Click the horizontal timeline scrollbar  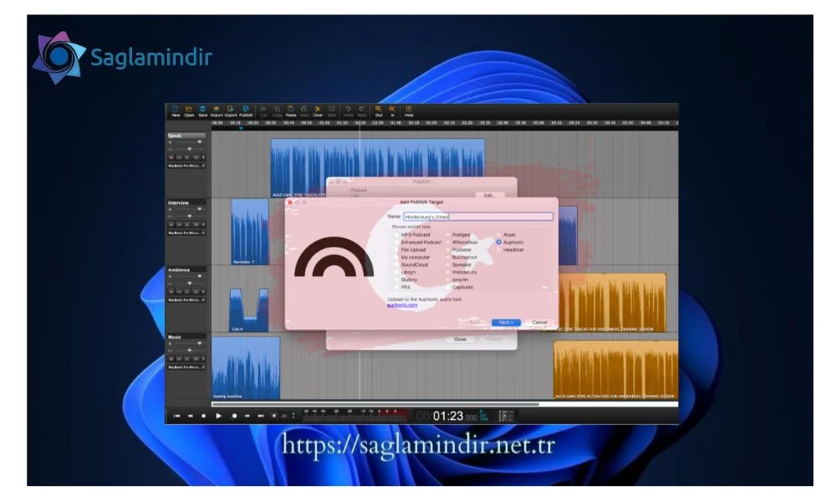[375, 404]
